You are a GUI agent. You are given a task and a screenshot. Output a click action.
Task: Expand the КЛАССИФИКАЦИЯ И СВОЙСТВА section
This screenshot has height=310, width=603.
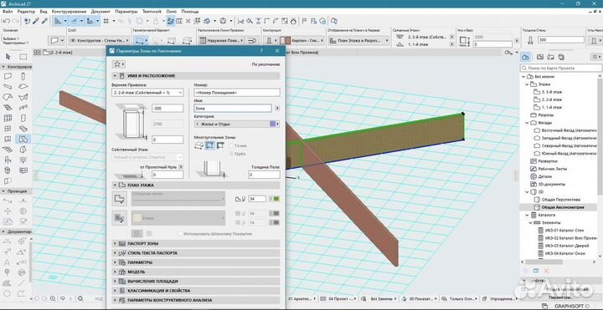tap(196, 291)
